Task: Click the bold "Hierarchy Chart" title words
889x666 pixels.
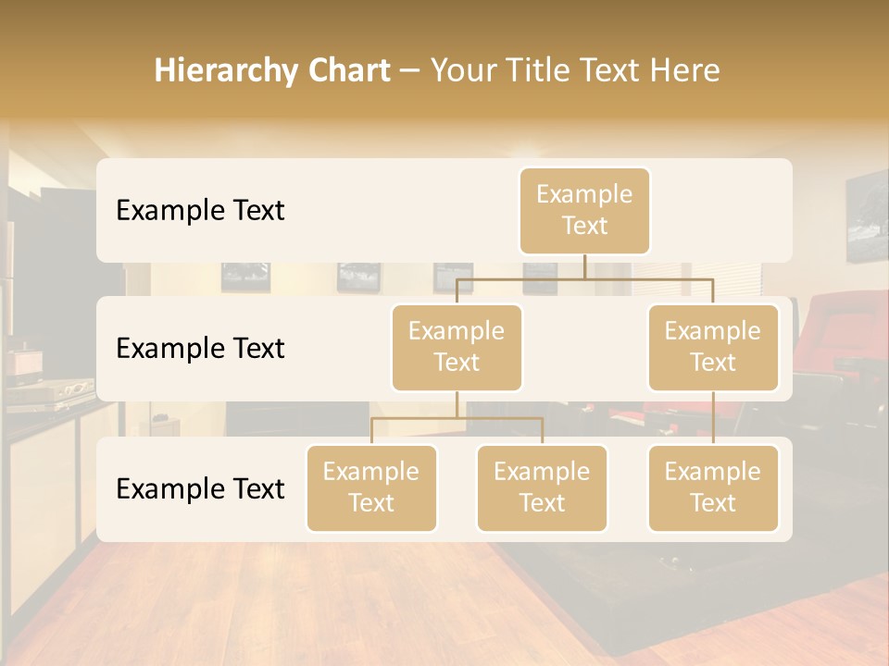Action: pos(271,70)
